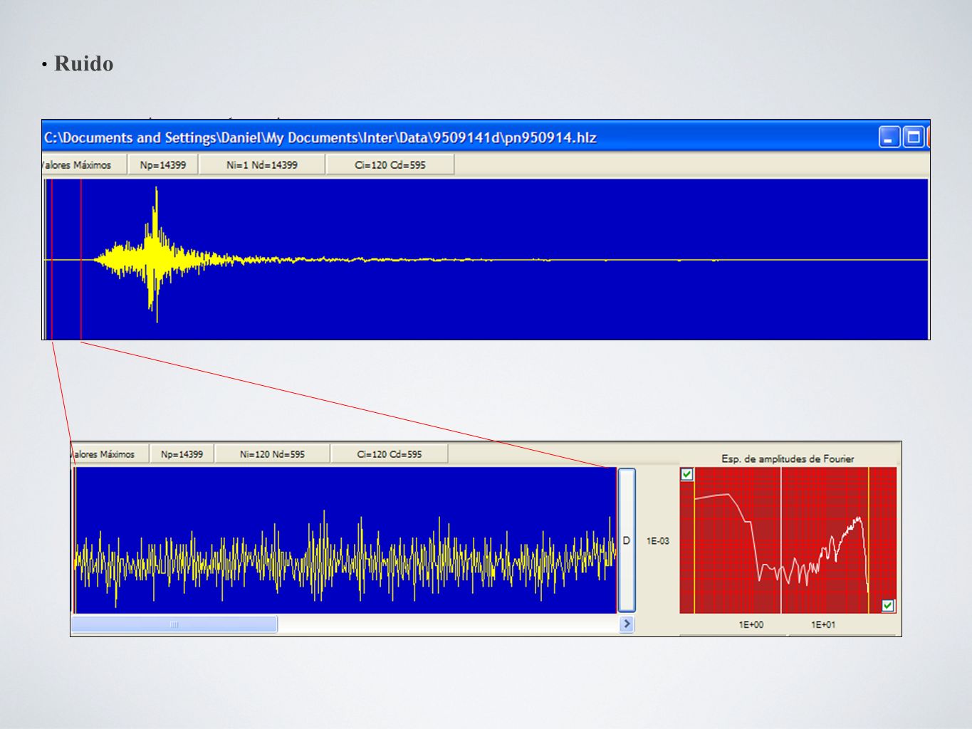972x729 pixels.
Task: Click the '1E+00' frequency axis label
Action: click(x=751, y=624)
